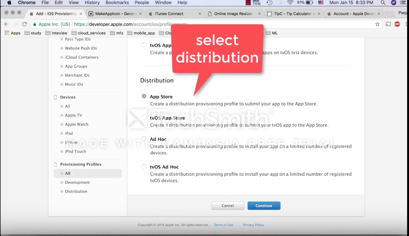The height and width of the screenshot is (236, 409).
Task: Bookmark page with the star icon
Action: pos(378,24)
